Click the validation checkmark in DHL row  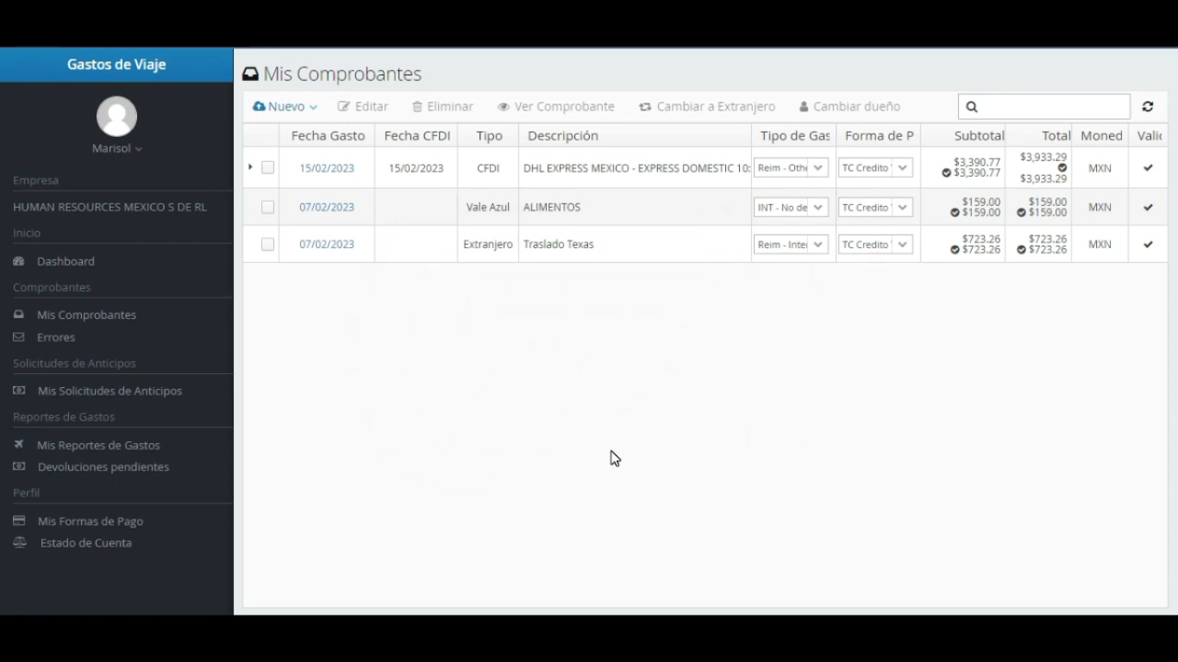point(1148,168)
